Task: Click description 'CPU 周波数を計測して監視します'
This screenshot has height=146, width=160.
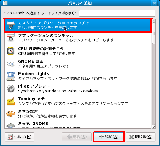Action: pyautogui.click(x=46, y=54)
